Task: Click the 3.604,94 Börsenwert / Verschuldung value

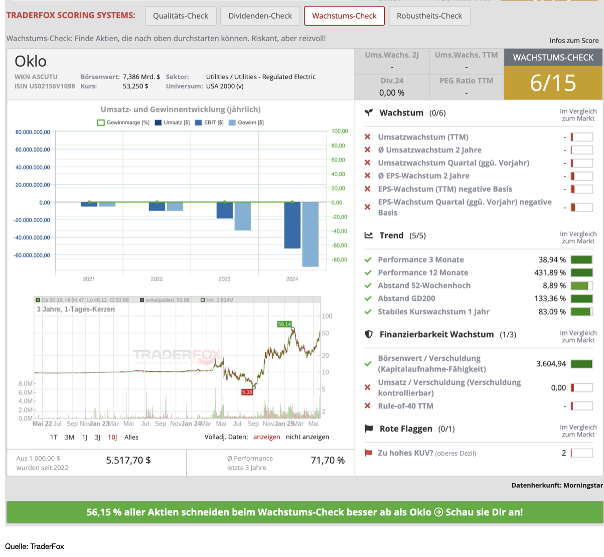Action: point(551,364)
